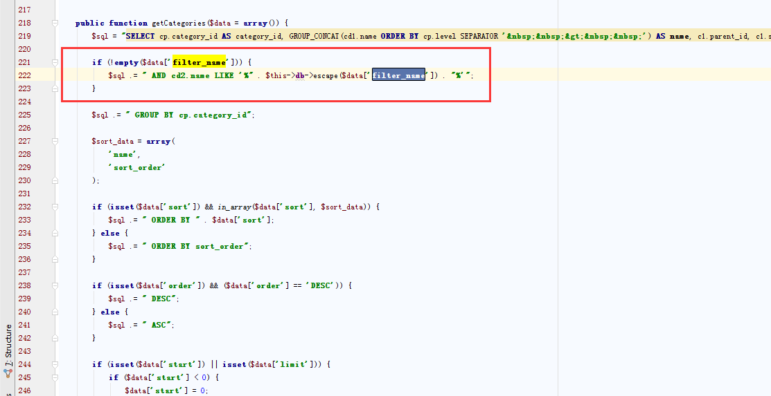Screen dimensions: 771x396
Task: Click the SEPARATOR keyword on line 219
Action: click(479, 37)
